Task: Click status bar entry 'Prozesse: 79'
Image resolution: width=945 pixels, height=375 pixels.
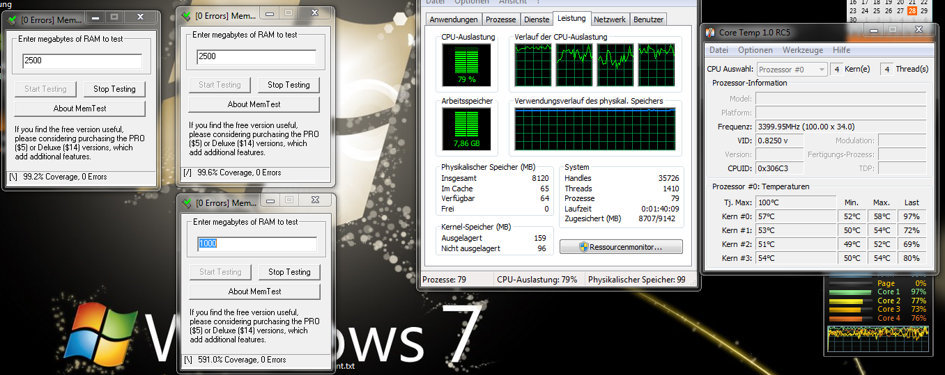Action: [x=444, y=280]
